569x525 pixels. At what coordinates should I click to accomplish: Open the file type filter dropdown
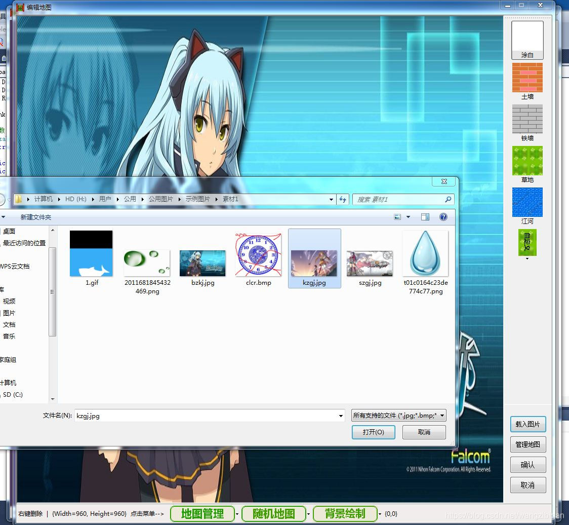[398, 415]
